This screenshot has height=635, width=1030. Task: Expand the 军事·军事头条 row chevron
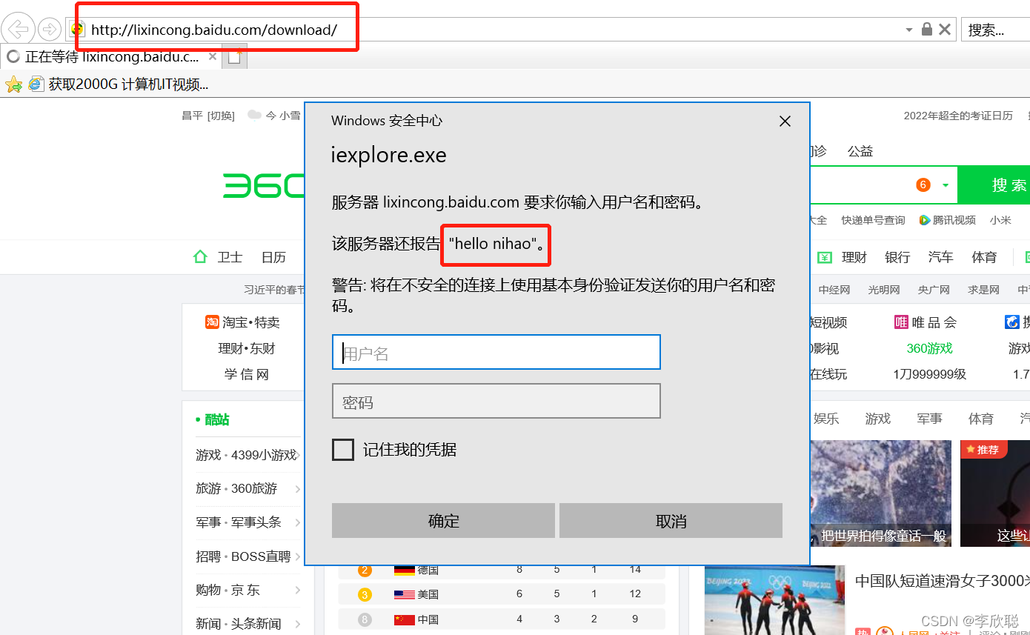297,522
